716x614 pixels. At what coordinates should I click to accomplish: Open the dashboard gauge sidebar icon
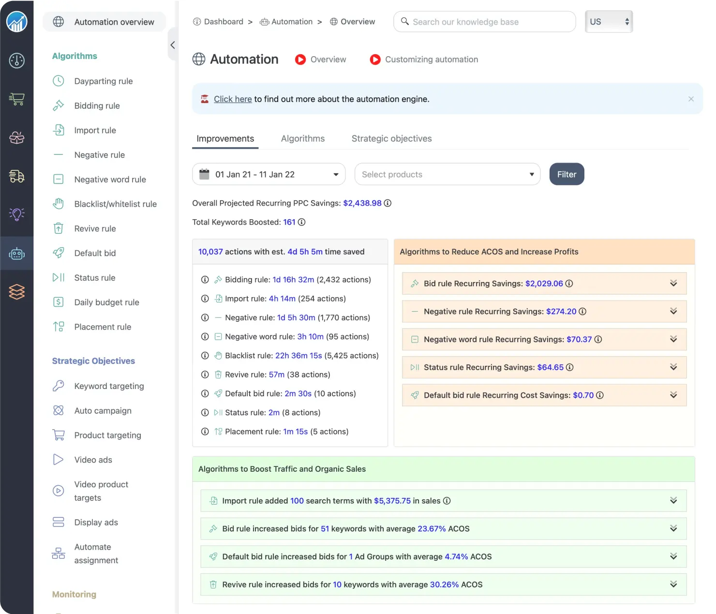(16, 60)
